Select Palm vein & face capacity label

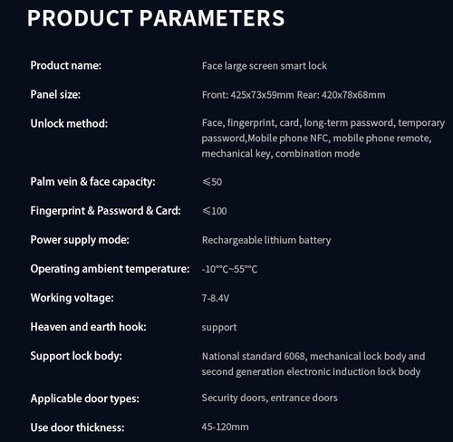pyautogui.click(x=92, y=182)
